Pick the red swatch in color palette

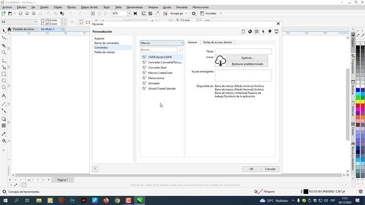coord(358,106)
